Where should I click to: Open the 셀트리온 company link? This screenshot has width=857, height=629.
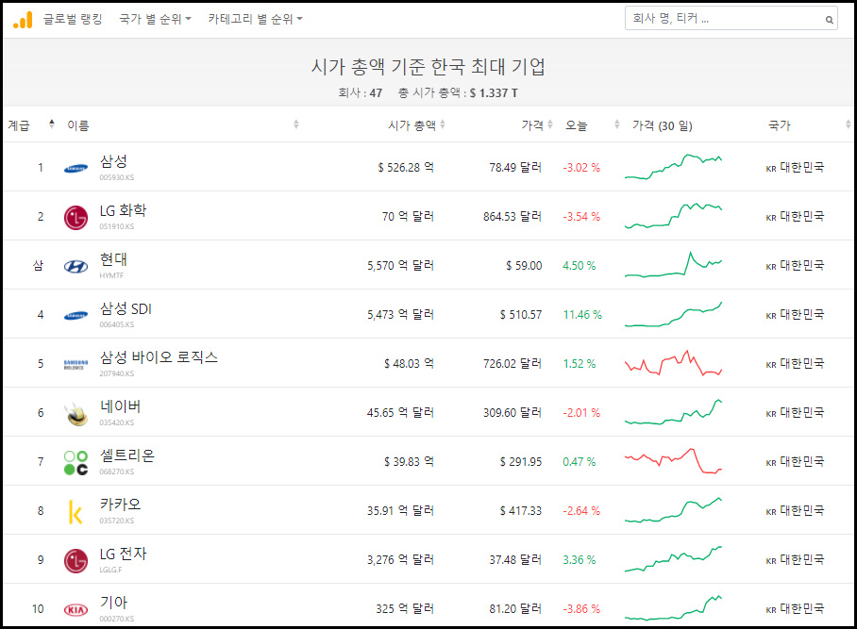tap(127, 455)
